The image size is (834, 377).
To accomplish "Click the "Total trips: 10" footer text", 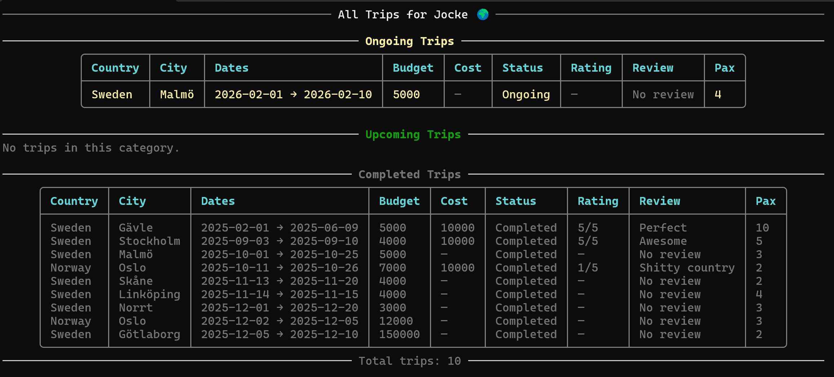I will click(409, 361).
